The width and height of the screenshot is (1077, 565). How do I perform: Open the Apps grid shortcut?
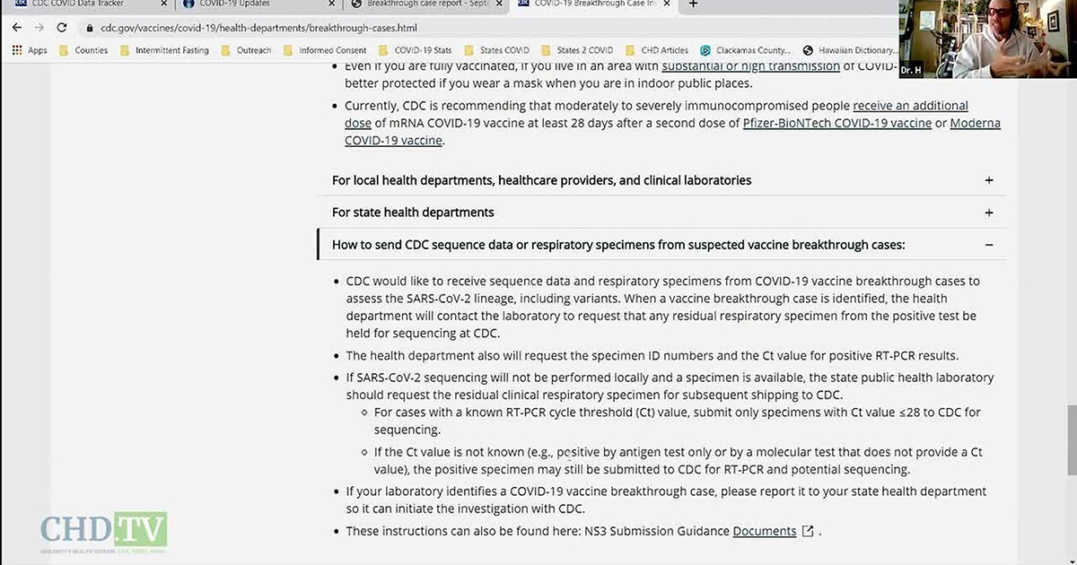(x=31, y=51)
